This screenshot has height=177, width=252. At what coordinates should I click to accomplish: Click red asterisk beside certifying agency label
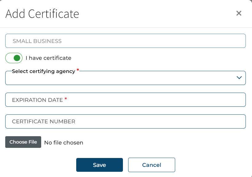[x=78, y=70]
